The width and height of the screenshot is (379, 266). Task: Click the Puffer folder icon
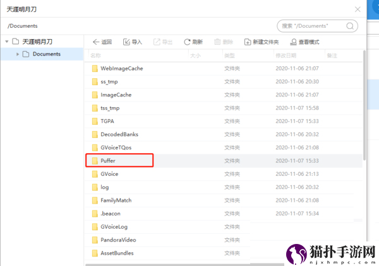click(x=95, y=161)
